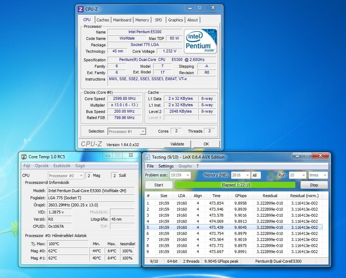346x278 pixels.
Task: Click the Core Temp title bar icon
Action: click(24, 156)
